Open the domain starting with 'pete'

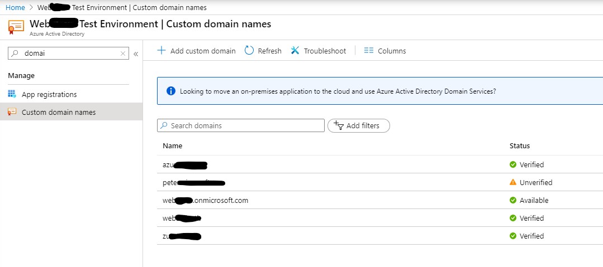pos(194,183)
